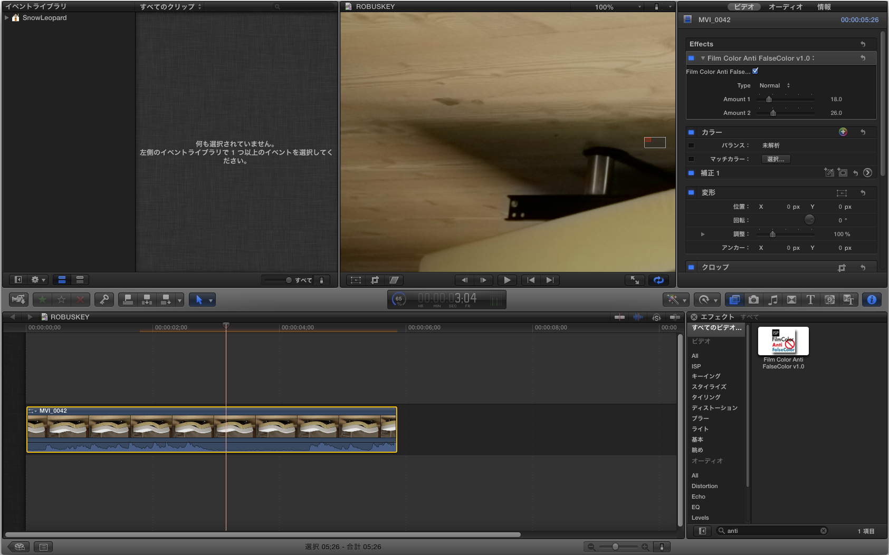Open the Type Normal dropdown
Image resolution: width=889 pixels, height=555 pixels.
775,85
